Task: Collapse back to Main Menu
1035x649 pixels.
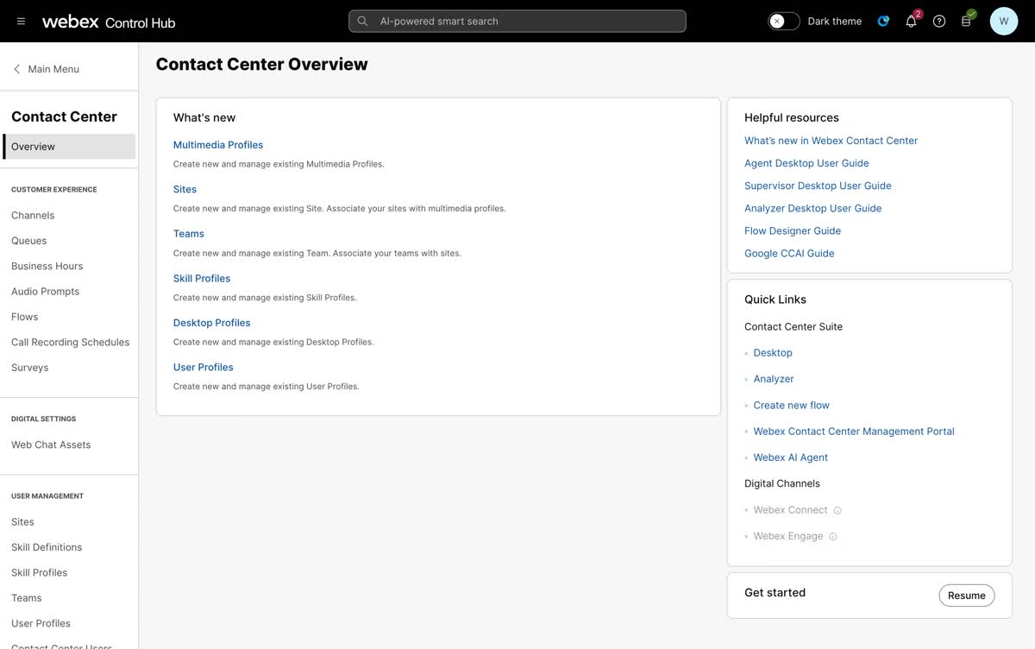Action: (47, 68)
